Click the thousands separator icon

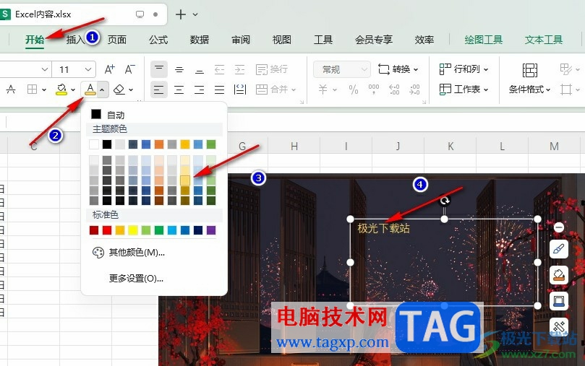pyautogui.click(x=373, y=90)
